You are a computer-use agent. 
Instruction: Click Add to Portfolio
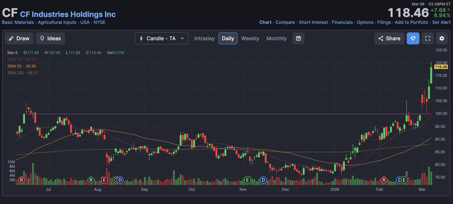[x=411, y=22]
